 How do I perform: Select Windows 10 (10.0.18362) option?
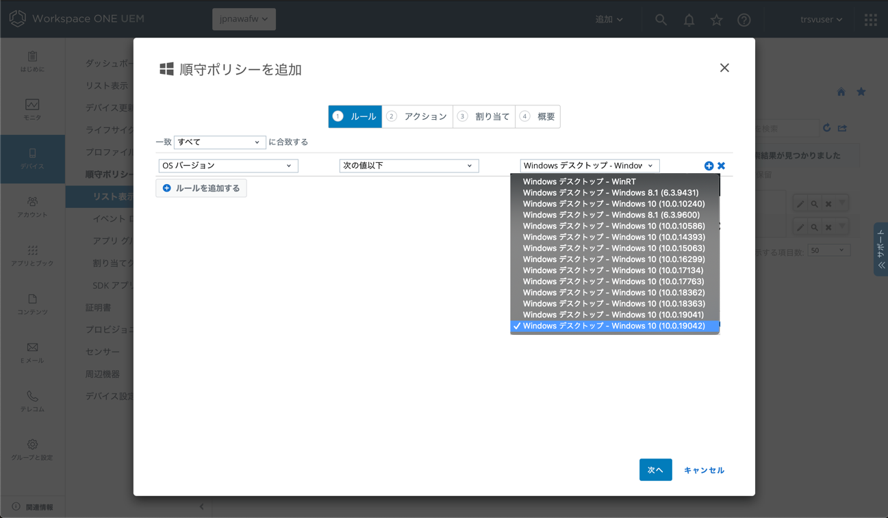(x=614, y=293)
